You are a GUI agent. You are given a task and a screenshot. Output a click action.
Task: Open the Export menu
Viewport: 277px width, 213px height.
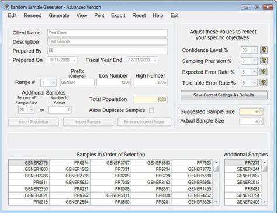click(x=118, y=15)
